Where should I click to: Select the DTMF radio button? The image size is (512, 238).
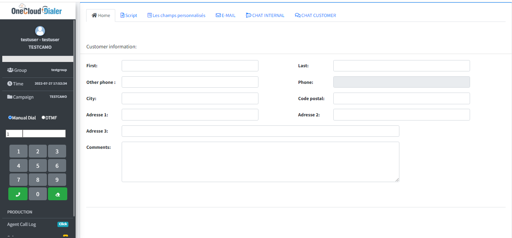43,117
